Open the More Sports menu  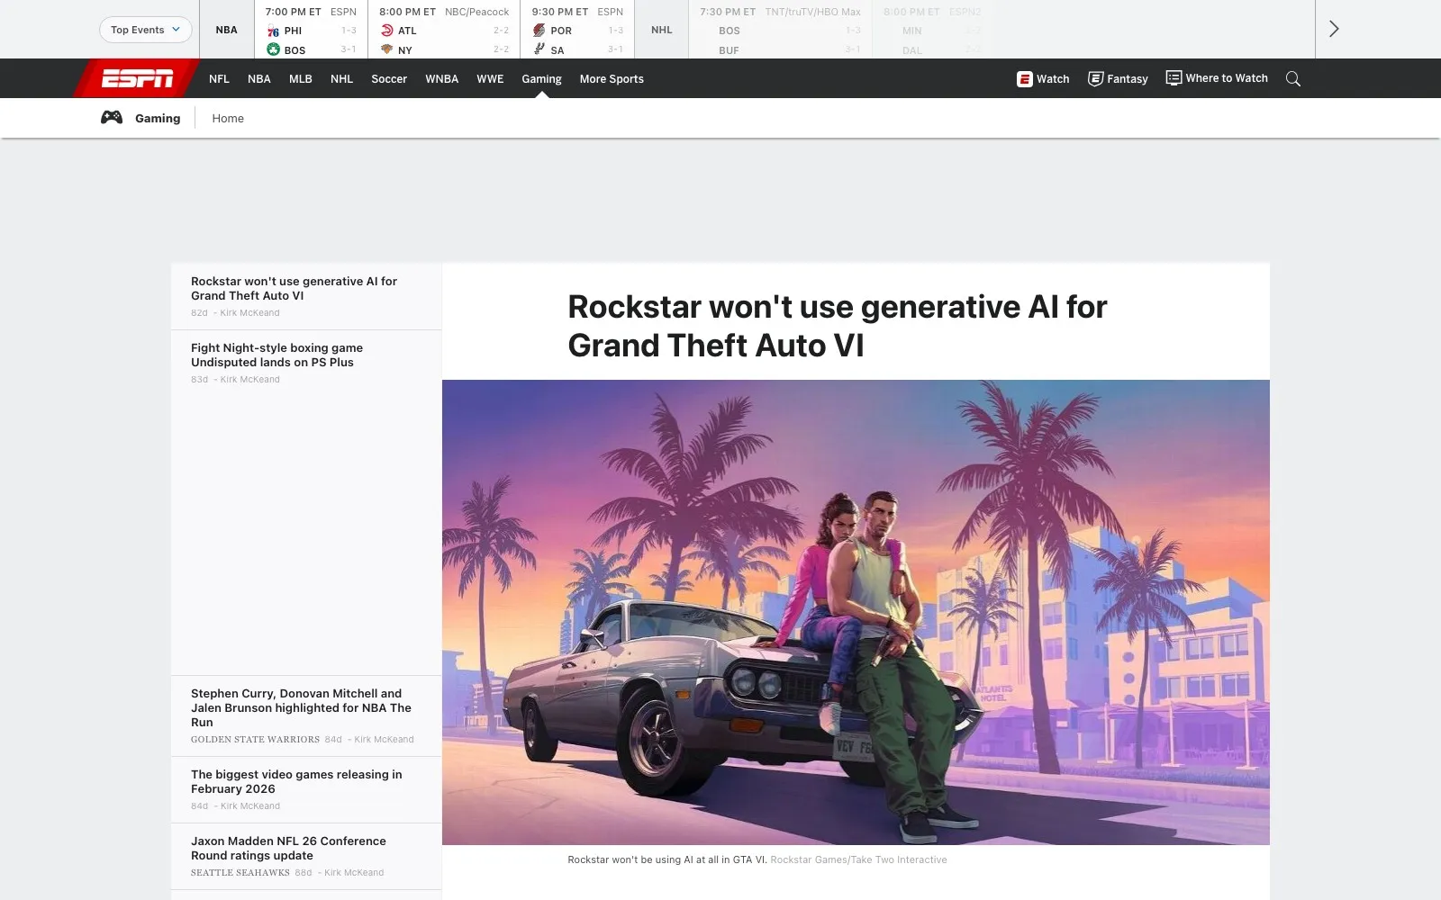click(612, 79)
